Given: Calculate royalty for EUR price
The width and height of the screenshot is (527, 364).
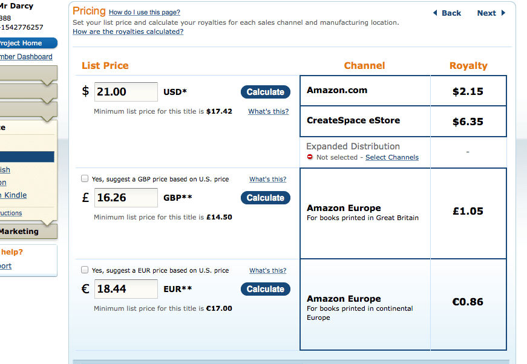Looking at the screenshot, I should [265, 289].
